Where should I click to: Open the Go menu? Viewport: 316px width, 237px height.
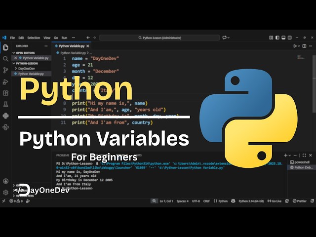[56, 38]
